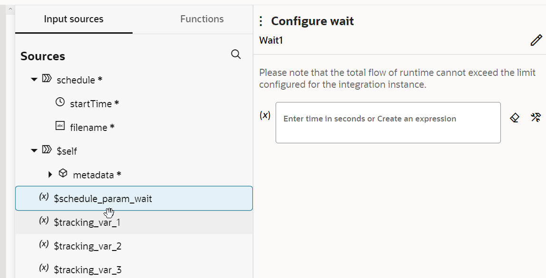Click the (x) expression icon beside input

click(265, 115)
